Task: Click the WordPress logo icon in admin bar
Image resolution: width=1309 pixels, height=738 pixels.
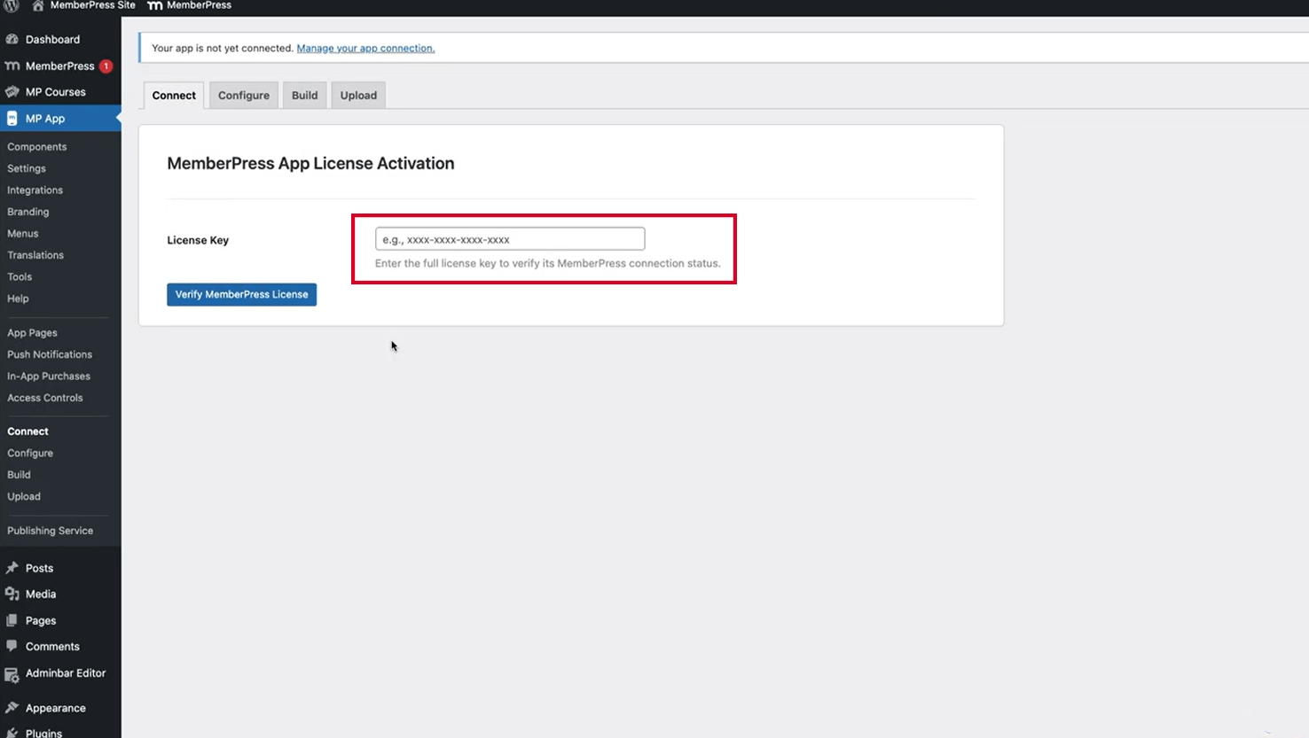Action: click(x=12, y=5)
